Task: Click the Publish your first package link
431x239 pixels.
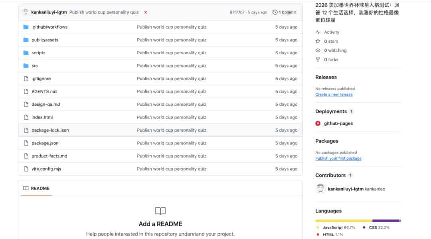Action: [x=338, y=158]
